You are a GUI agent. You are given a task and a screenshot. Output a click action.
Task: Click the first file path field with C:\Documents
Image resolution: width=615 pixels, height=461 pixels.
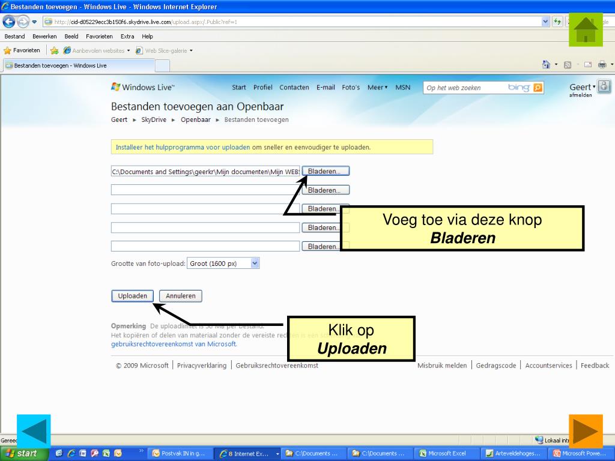pos(205,171)
